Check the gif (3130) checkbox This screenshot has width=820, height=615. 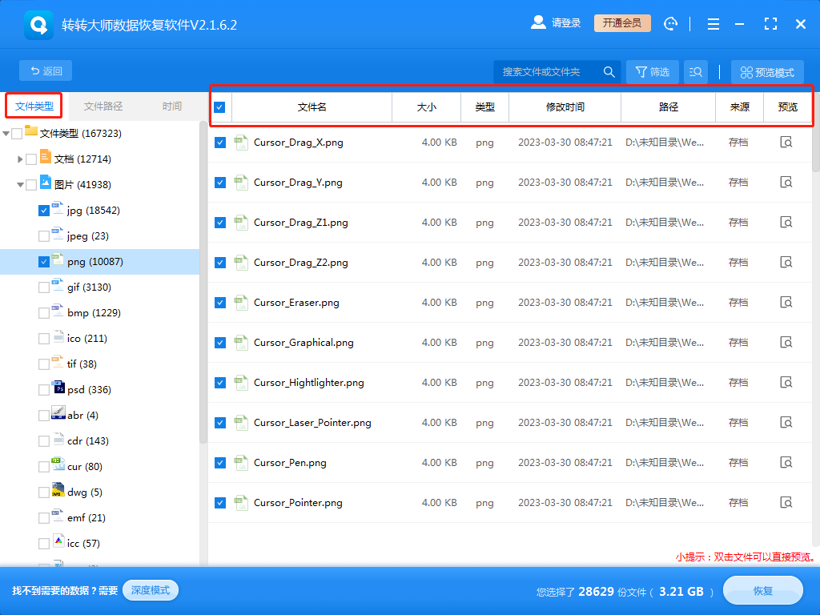coord(44,287)
